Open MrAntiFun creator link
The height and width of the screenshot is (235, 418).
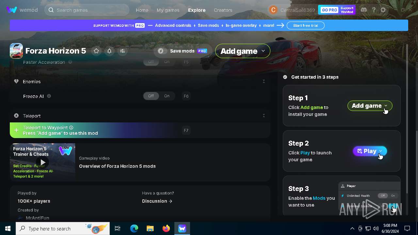37,218
